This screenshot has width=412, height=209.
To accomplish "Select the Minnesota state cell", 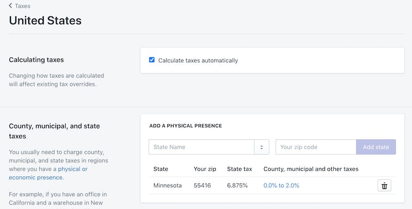I will tap(167, 185).
